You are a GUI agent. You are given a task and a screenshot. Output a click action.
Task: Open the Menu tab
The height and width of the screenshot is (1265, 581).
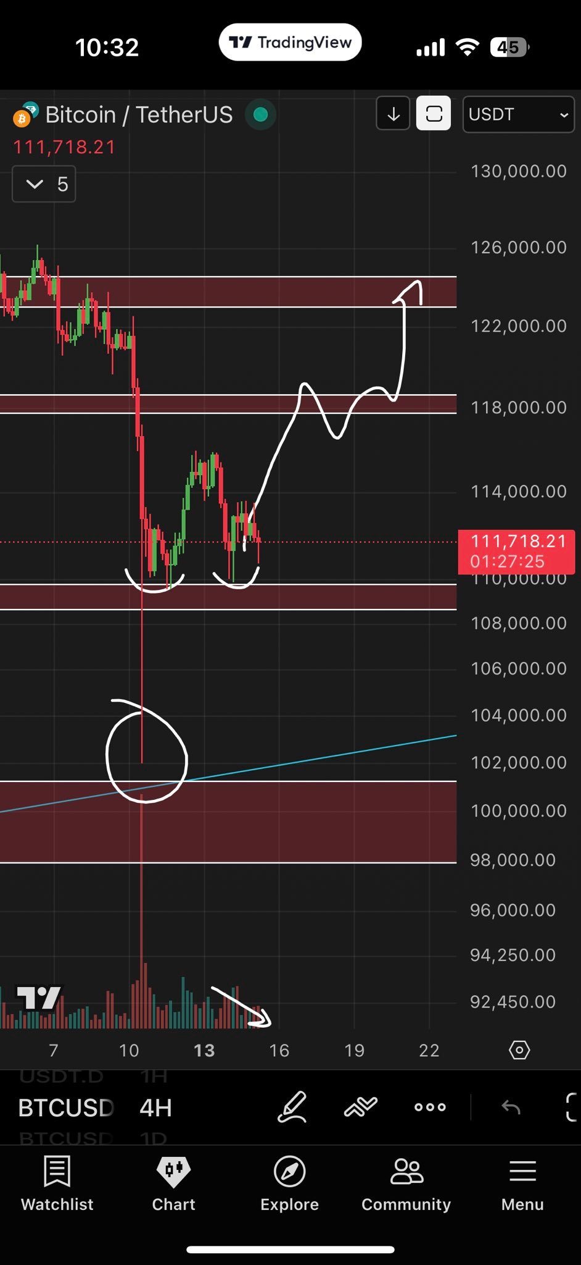point(522,1183)
